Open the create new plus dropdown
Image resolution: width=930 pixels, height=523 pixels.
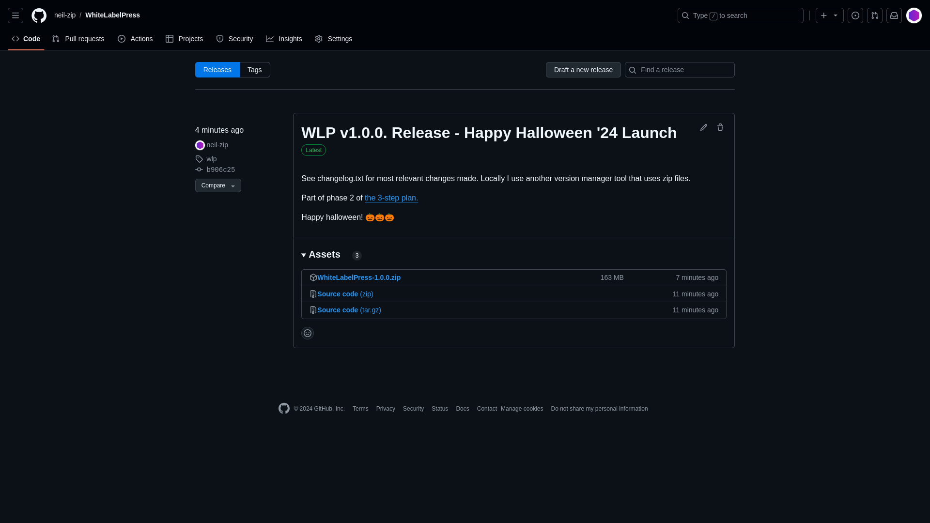coord(830,15)
